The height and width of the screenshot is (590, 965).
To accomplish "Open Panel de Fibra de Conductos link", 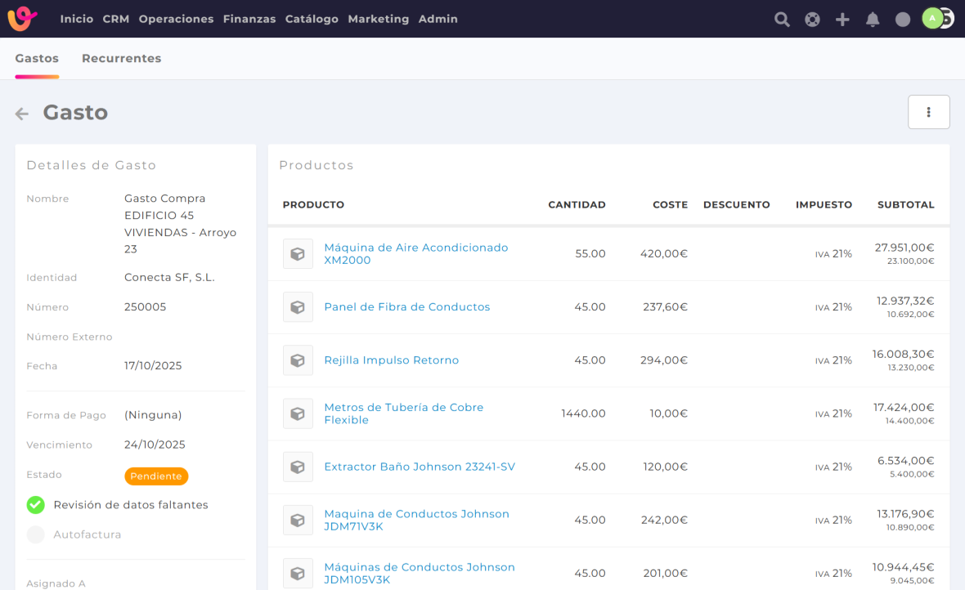I will point(406,307).
